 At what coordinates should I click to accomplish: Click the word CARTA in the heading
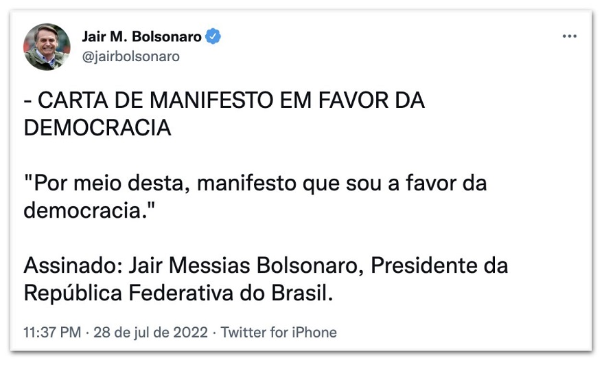[x=65, y=100]
